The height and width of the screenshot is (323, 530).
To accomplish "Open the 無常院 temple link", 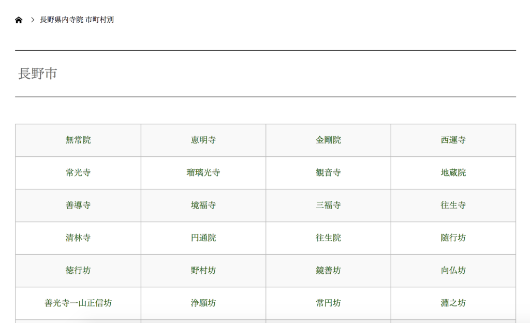I will [78, 140].
